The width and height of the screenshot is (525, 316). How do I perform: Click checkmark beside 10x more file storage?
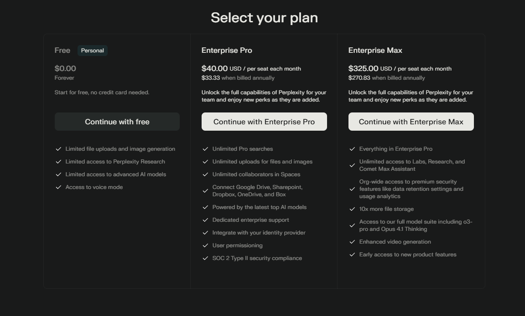pyautogui.click(x=352, y=209)
